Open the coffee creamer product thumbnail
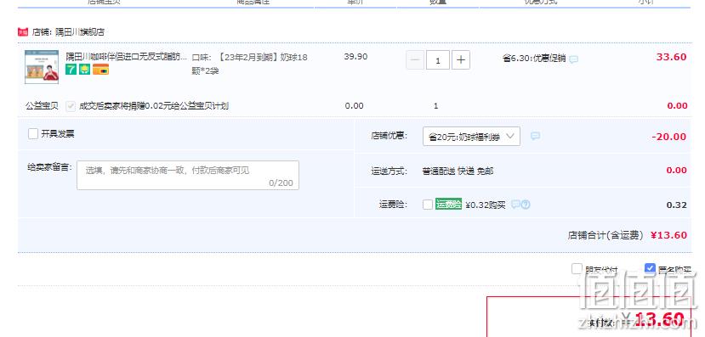The width and height of the screenshot is (705, 337). (x=42, y=67)
